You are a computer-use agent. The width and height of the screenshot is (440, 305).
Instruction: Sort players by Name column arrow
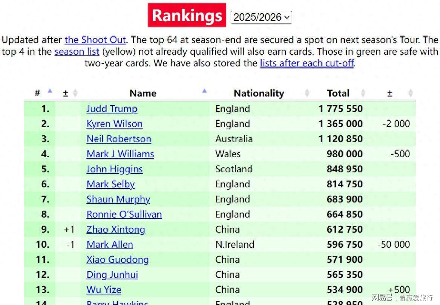[x=204, y=91]
